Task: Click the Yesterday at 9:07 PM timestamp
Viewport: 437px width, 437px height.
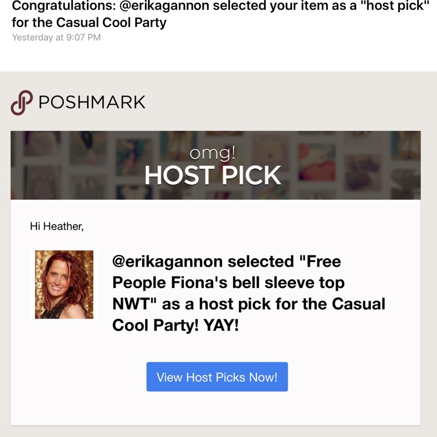Action: tap(56, 37)
